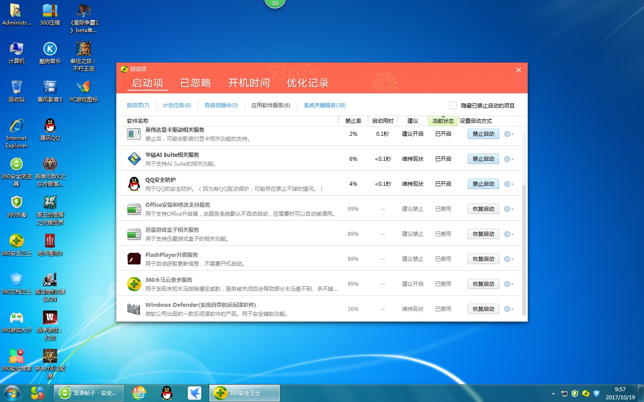Switch to the 开机时间 tab
The image size is (644, 402).
pyautogui.click(x=249, y=83)
